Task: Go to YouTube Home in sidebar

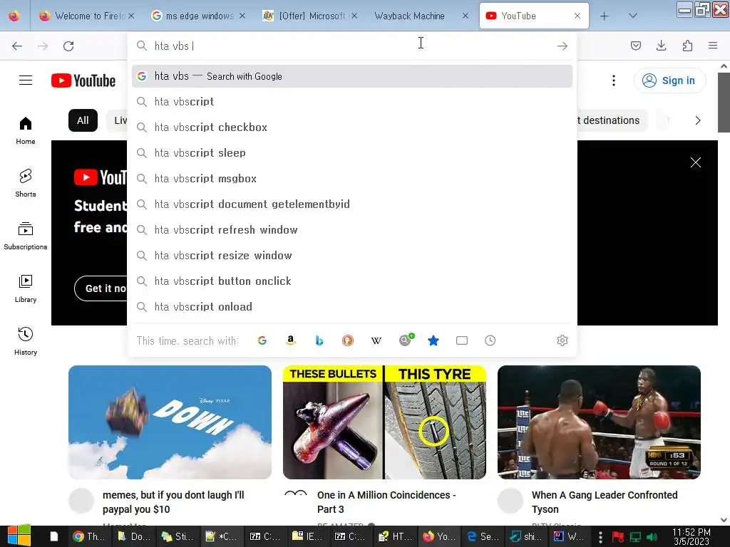Action: click(26, 131)
